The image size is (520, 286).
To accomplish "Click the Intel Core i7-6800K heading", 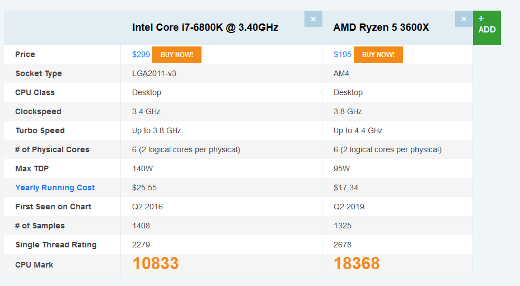I will (x=205, y=27).
